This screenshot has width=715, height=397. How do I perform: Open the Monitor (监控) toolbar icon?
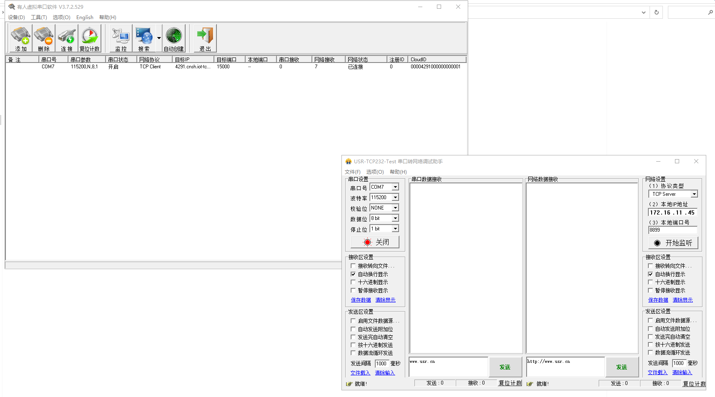[121, 38]
